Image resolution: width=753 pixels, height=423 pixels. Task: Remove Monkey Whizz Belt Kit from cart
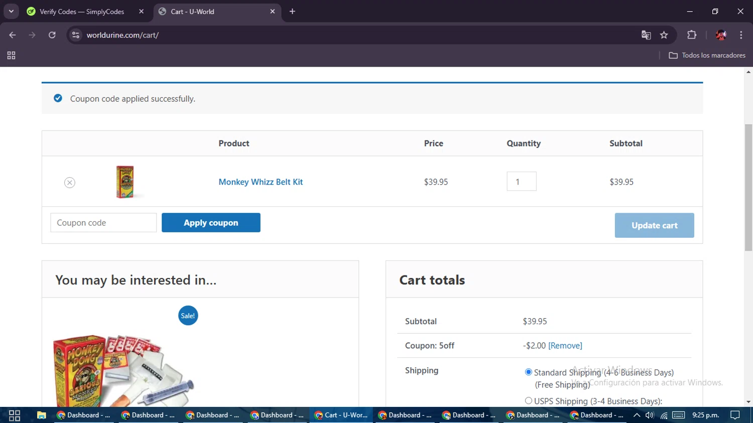click(70, 183)
